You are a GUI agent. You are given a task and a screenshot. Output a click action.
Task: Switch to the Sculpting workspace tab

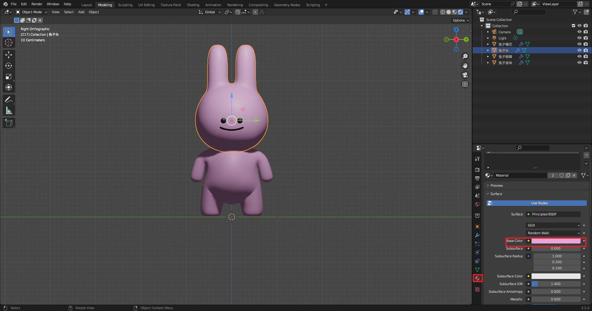coord(125,5)
